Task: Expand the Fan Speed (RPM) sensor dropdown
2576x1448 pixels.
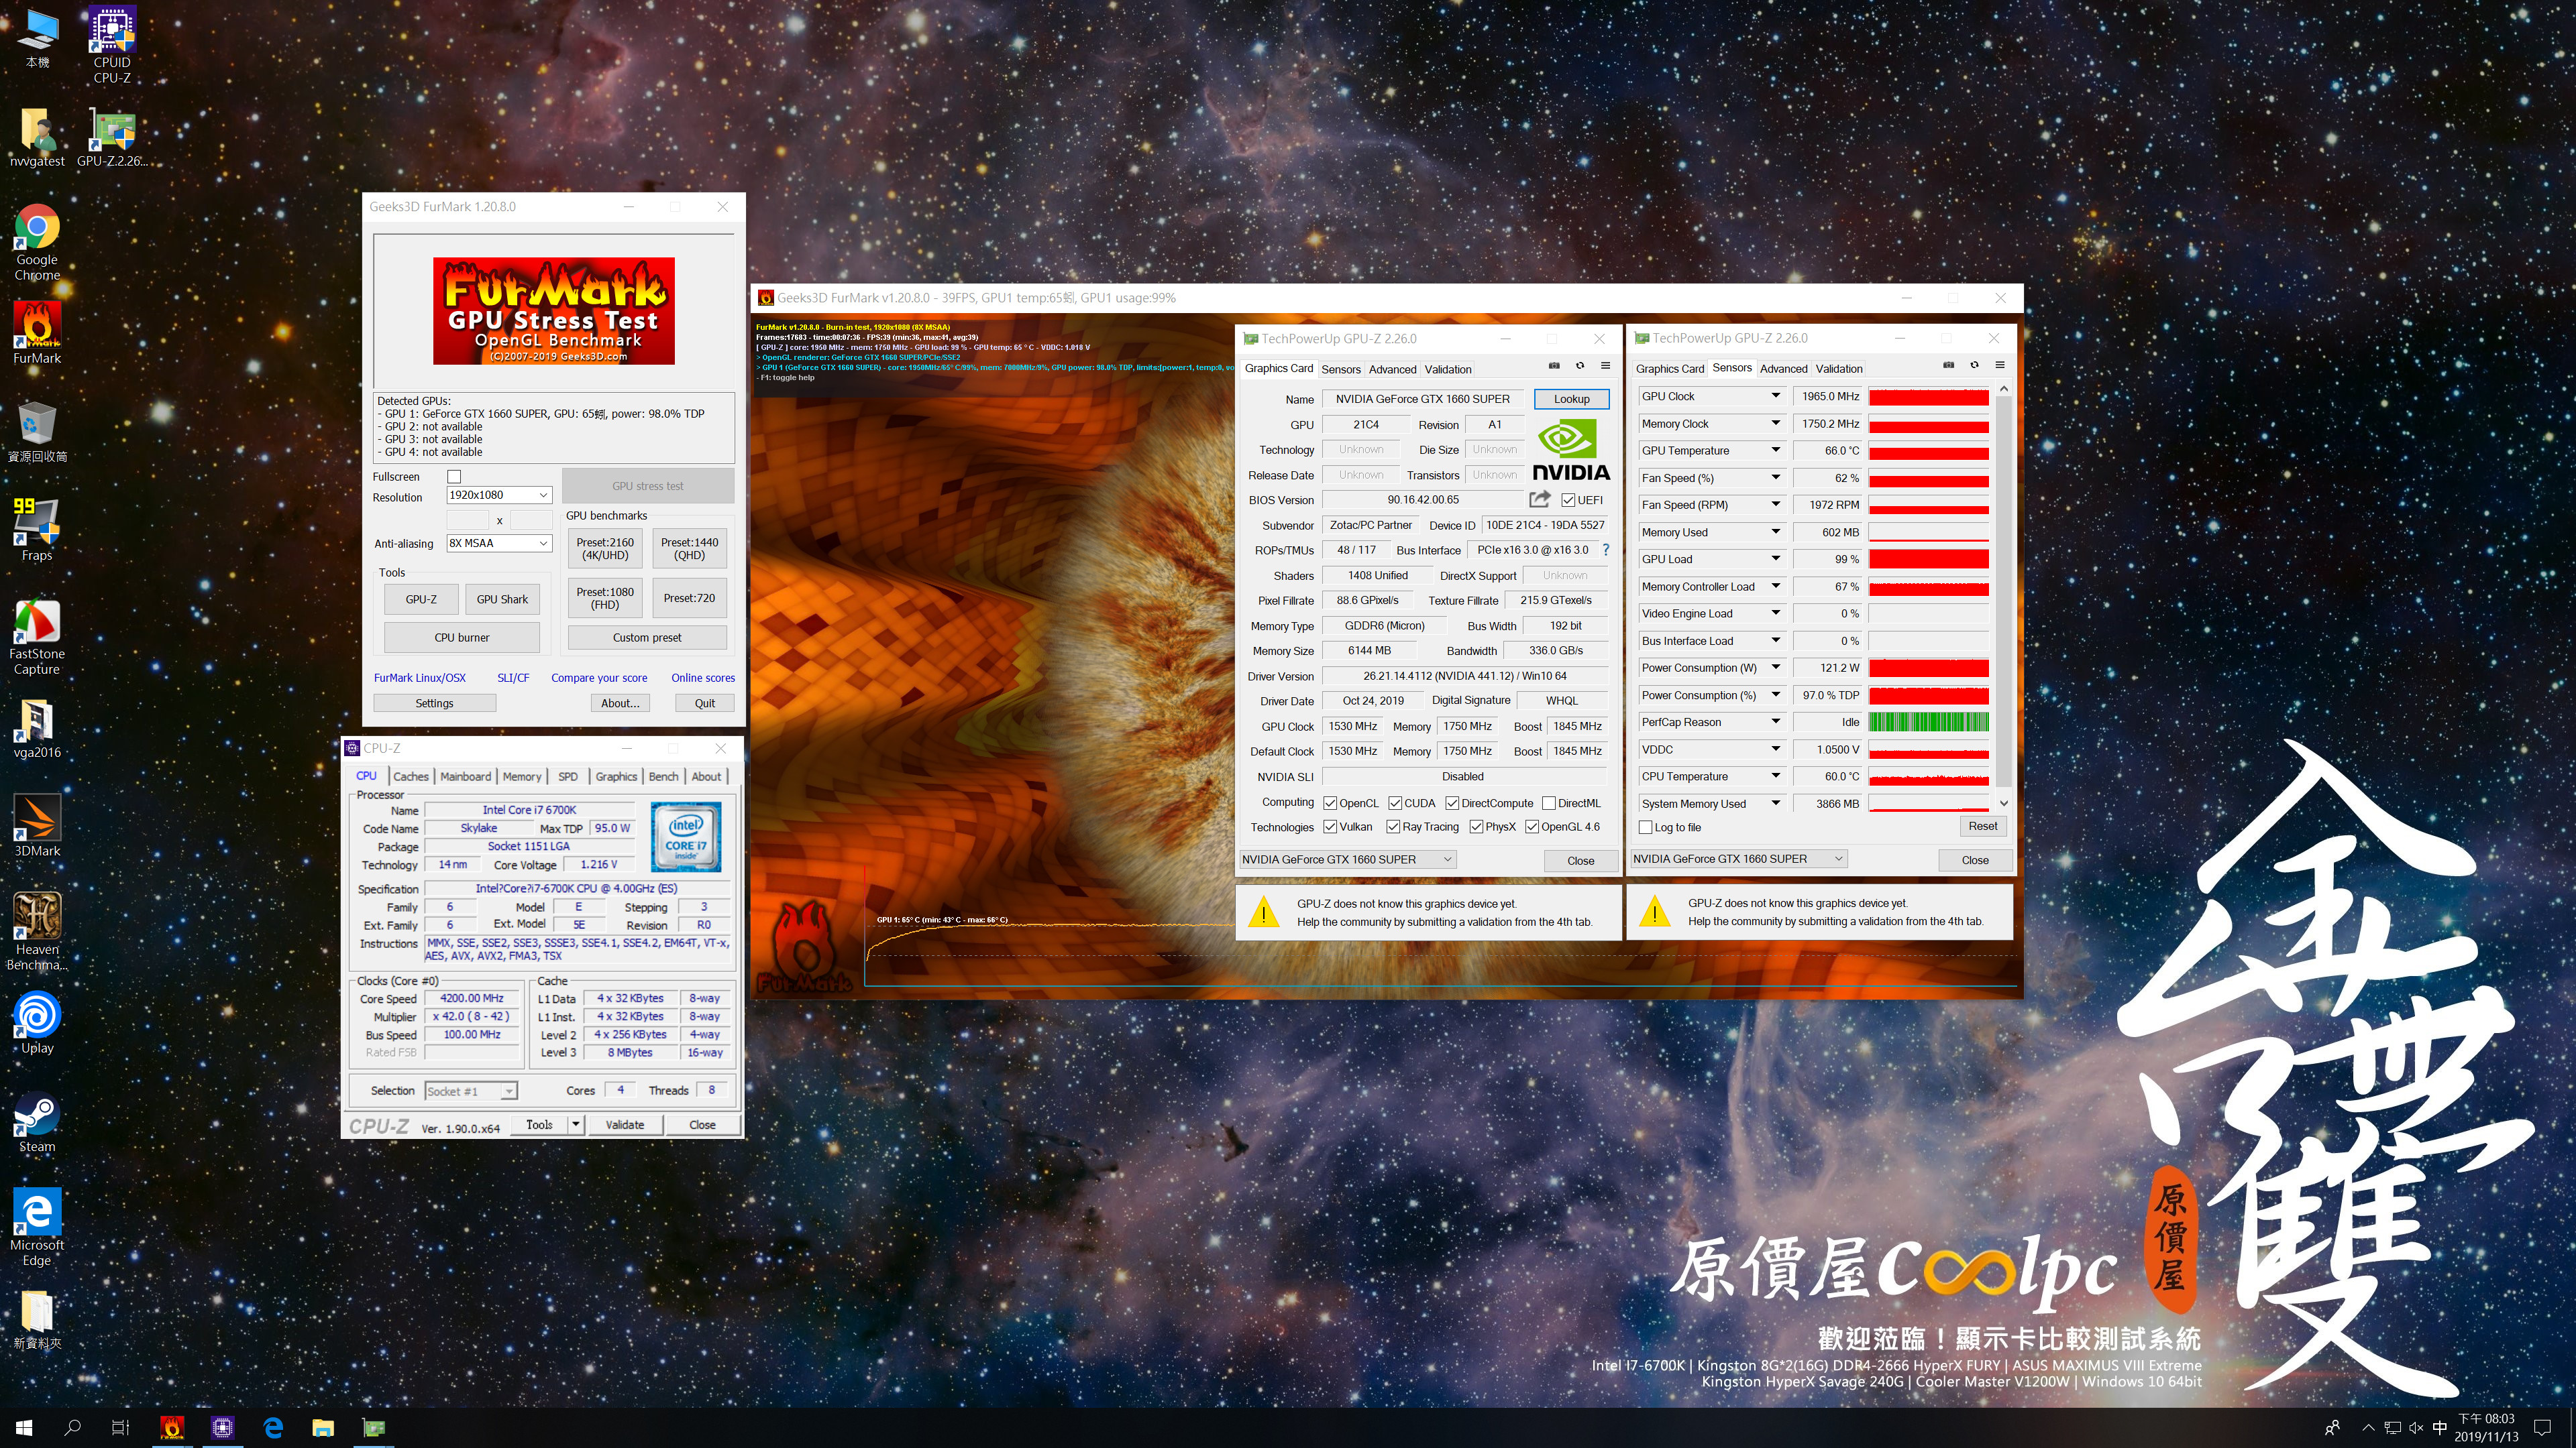Action: click(1776, 505)
